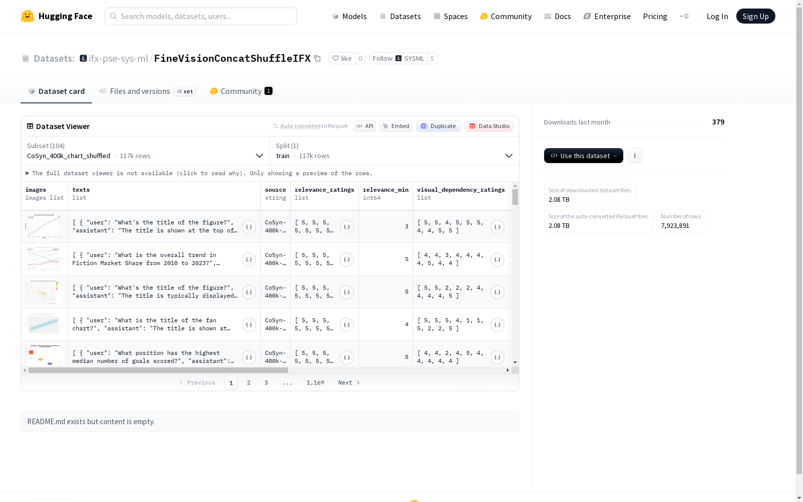Open the Community tab of the dataset
The width and height of the screenshot is (803, 502).
pos(241,91)
